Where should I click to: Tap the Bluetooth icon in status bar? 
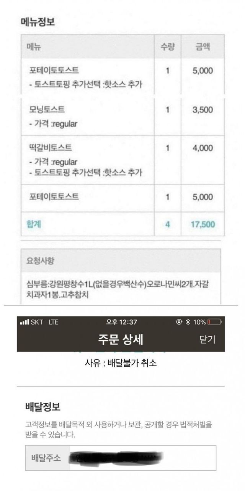pyautogui.click(x=188, y=322)
